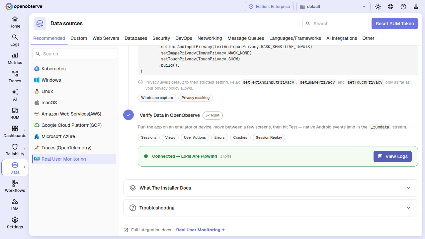Open the default organization dropdown
This screenshot has width=425, height=239.
(x=333, y=7)
